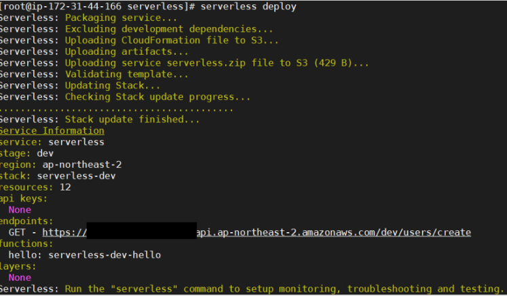This screenshot has width=507, height=296.
Task: Select the 'Validating template...' line
Action: (94, 75)
